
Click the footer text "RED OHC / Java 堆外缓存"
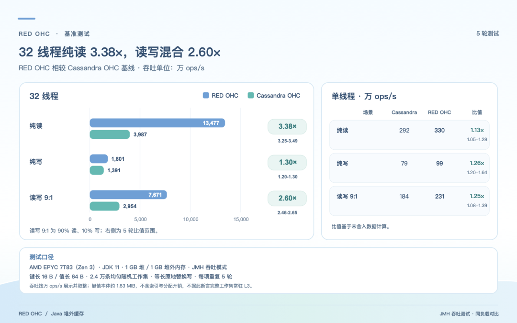click(x=51, y=314)
